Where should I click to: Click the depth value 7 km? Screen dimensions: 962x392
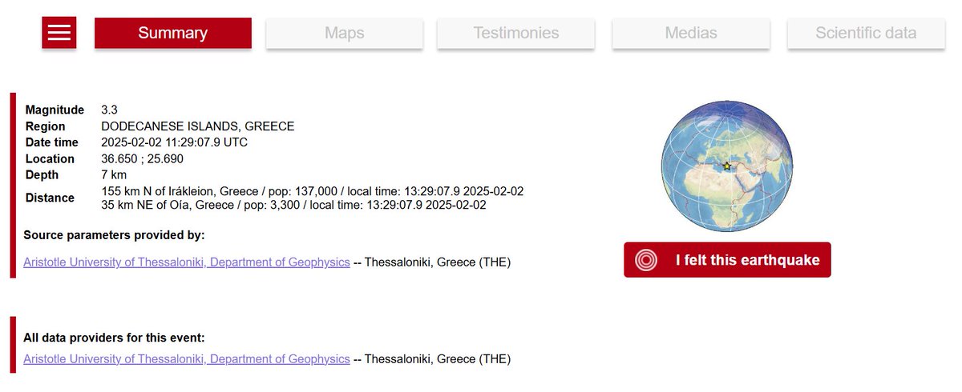coord(114,174)
